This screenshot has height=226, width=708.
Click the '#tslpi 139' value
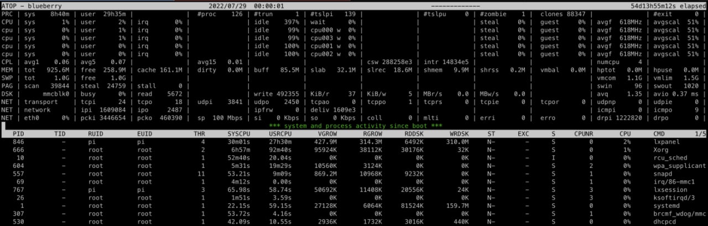[x=333, y=14]
